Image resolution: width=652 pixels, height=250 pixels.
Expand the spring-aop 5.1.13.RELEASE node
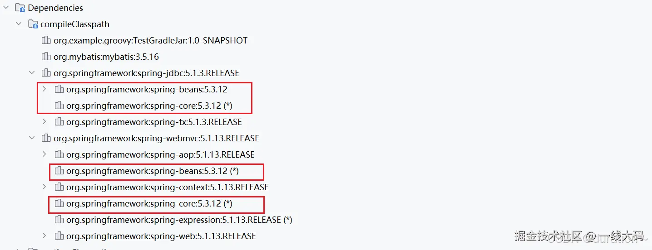(x=44, y=154)
